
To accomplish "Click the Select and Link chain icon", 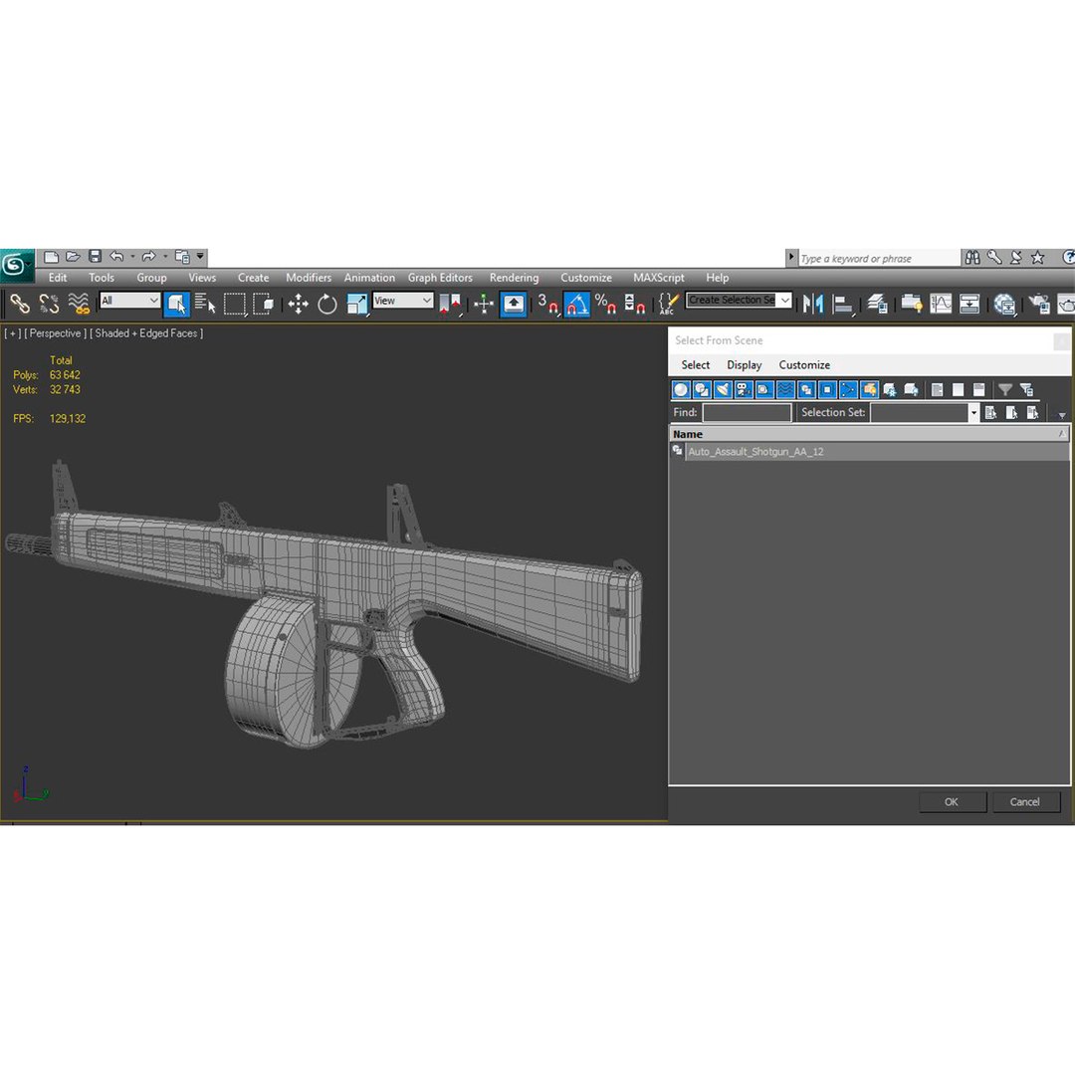I will tap(20, 304).
